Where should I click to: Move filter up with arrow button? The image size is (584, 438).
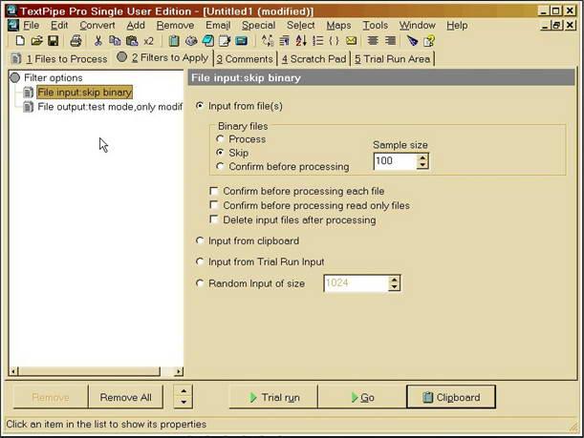[184, 391]
